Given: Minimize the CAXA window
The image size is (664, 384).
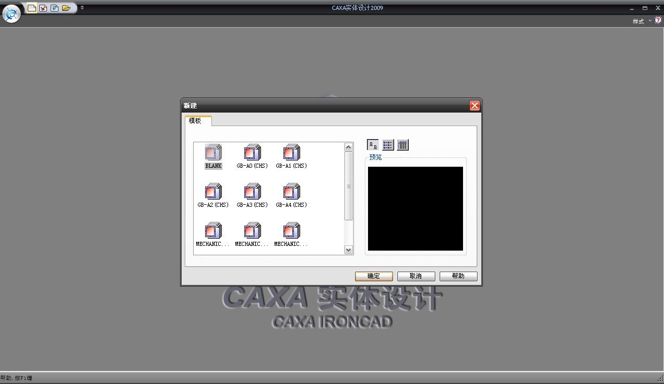Looking at the screenshot, I should click(x=632, y=8).
